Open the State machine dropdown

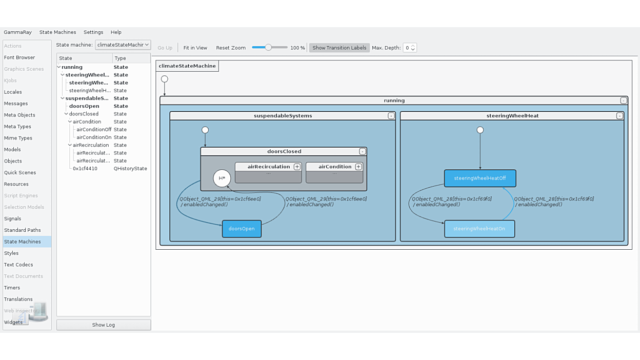pyautogui.click(x=123, y=45)
